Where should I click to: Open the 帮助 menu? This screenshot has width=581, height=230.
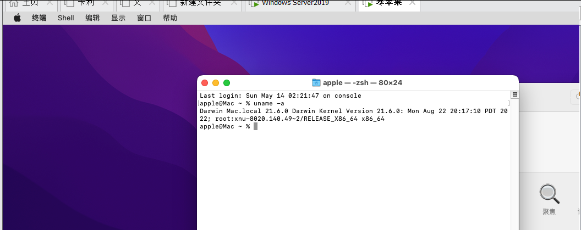170,18
